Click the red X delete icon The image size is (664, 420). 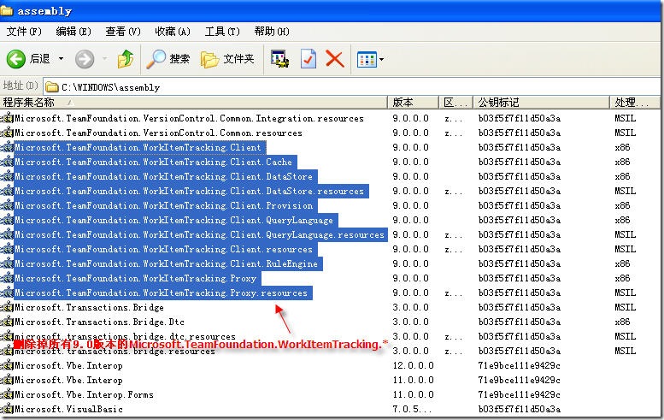334,59
